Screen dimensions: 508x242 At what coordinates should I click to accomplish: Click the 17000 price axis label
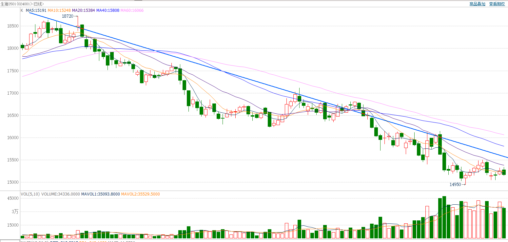[x=13, y=93]
